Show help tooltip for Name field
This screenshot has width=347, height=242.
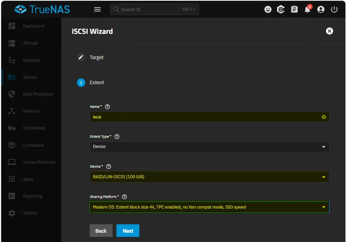pyautogui.click(x=107, y=107)
